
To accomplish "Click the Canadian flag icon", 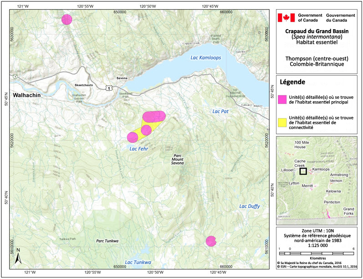I will click(286, 18).
